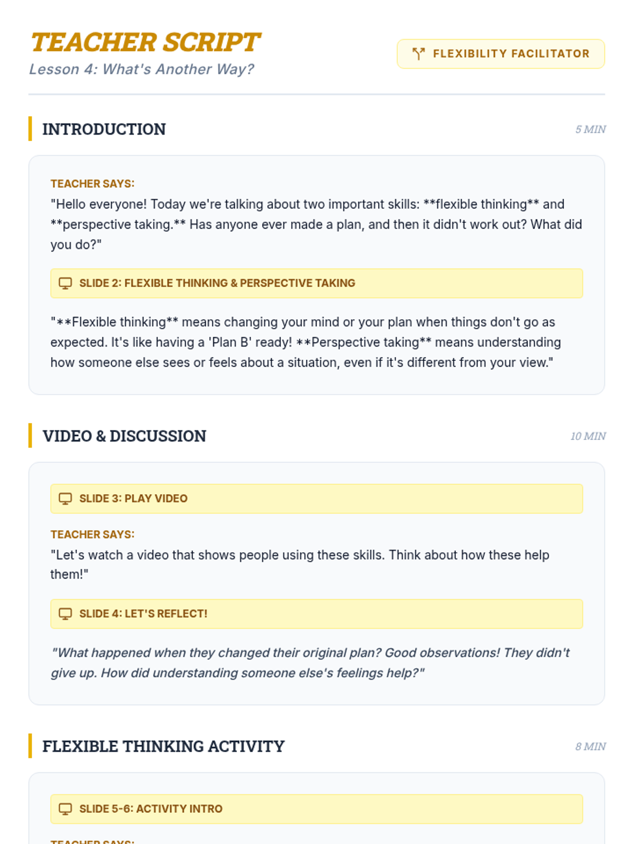
Task: Open Slide 3: Play Video banner
Action: [316, 498]
